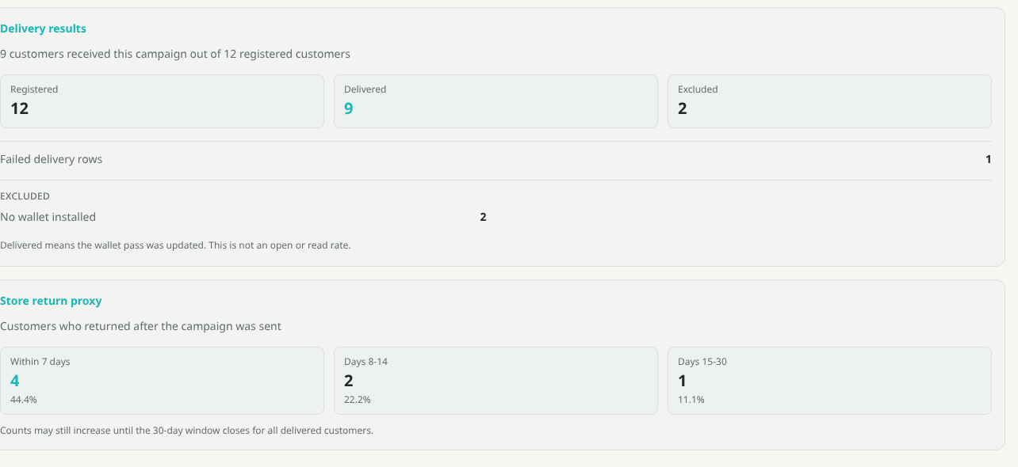Open the Days 15-30 card
Screen dimensions: 1018x467
[829, 381]
